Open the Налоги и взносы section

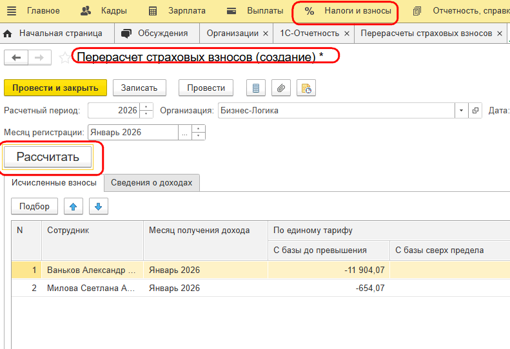(x=348, y=11)
